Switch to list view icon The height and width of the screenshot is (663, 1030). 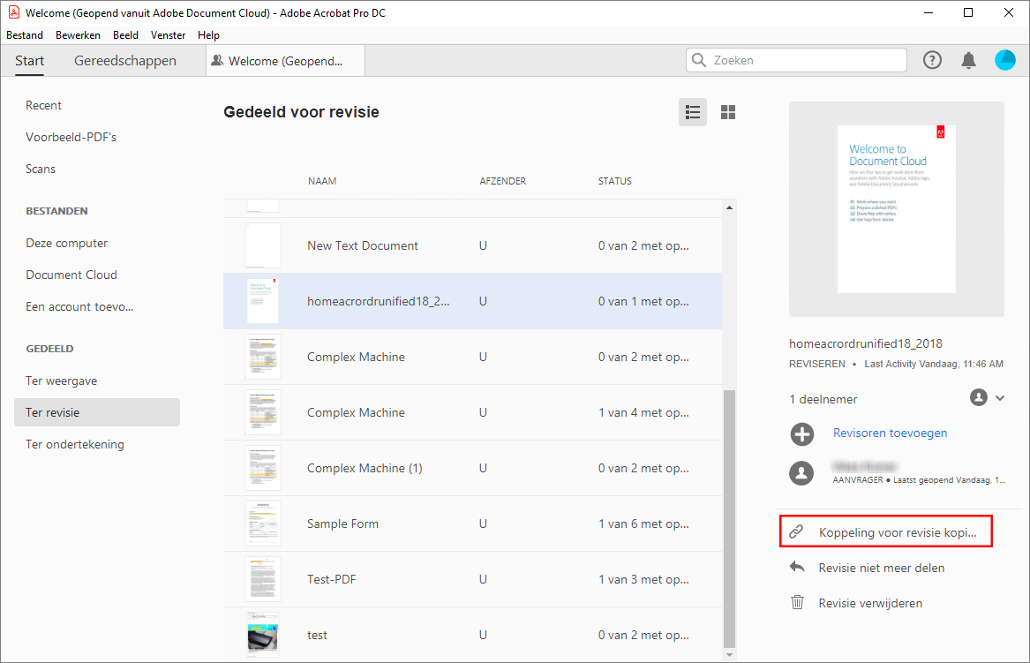click(693, 112)
